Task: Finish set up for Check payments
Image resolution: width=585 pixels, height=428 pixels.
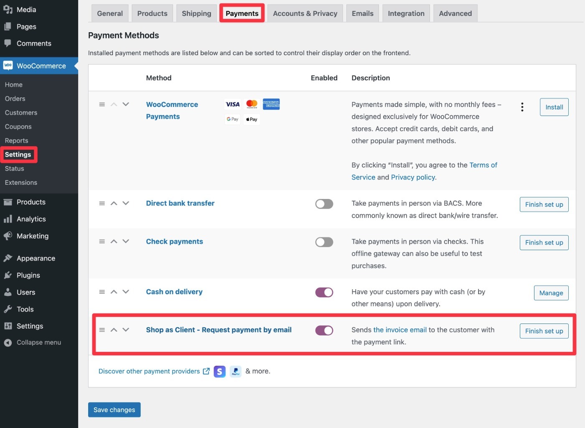Action: click(x=544, y=242)
